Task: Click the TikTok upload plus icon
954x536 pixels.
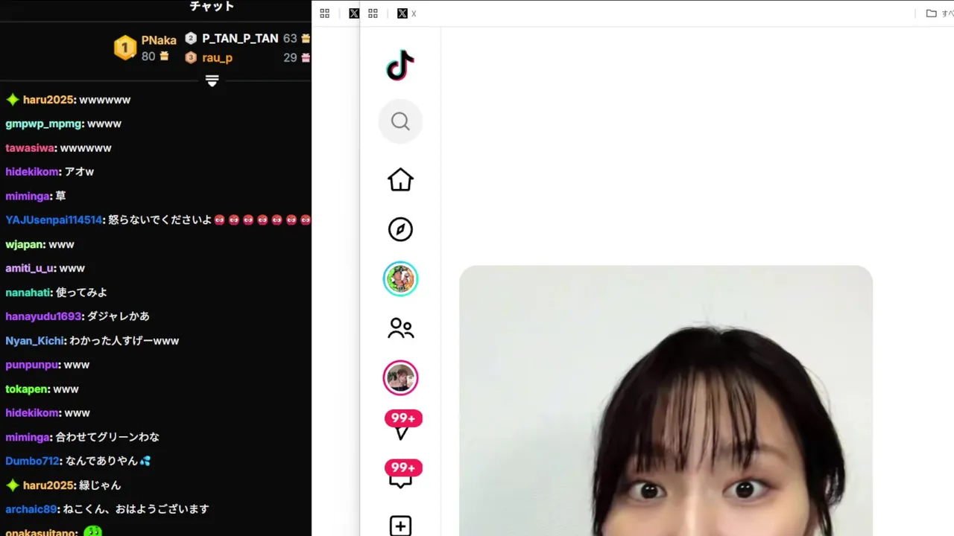Action: [x=400, y=526]
